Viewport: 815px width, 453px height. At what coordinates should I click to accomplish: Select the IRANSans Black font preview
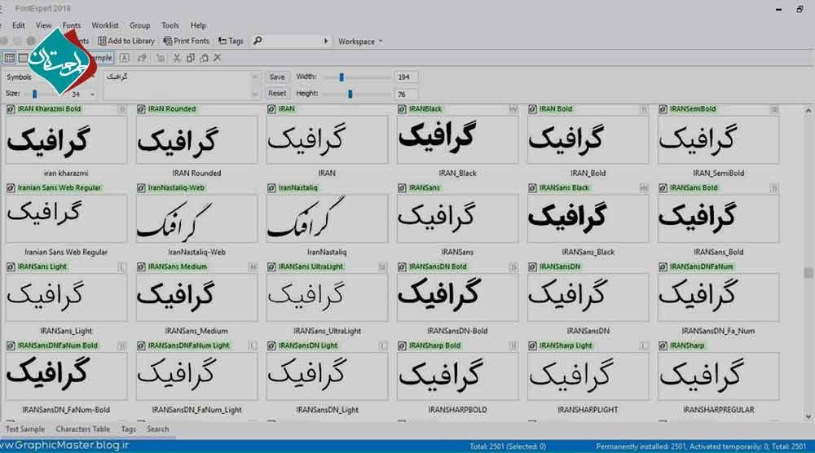[588, 218]
